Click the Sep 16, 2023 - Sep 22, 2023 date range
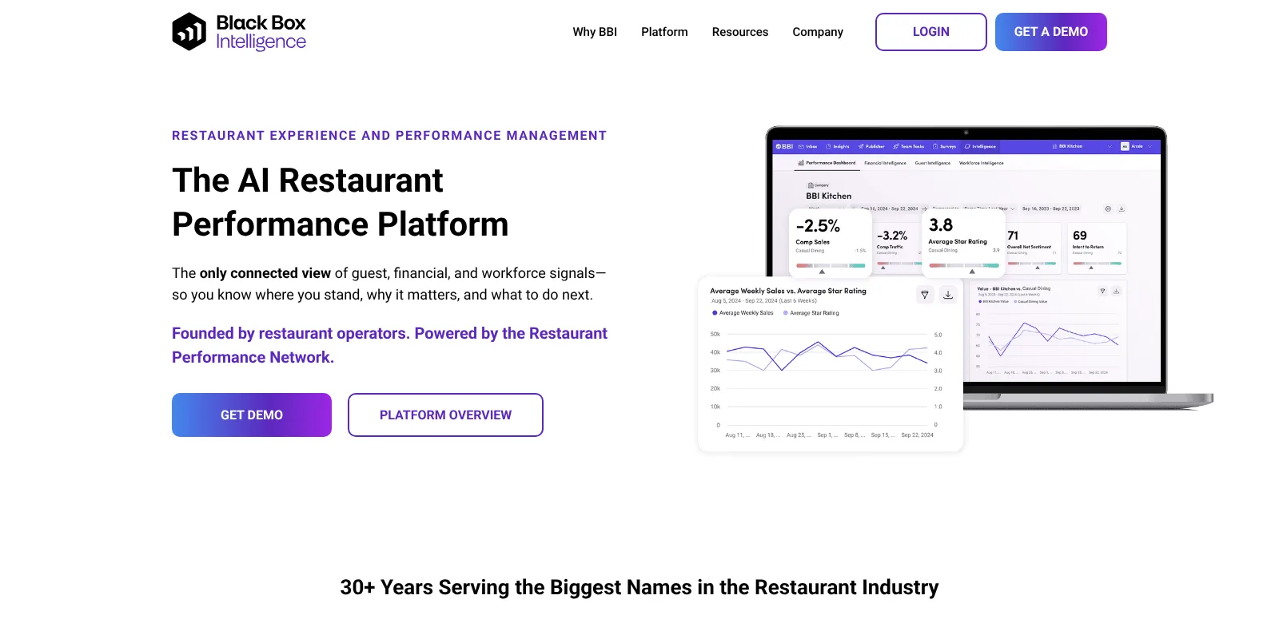 (x=1050, y=208)
